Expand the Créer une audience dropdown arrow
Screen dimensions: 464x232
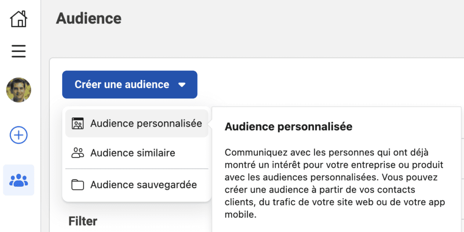point(182,85)
